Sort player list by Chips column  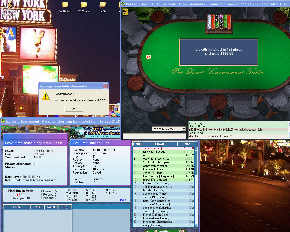186,144
